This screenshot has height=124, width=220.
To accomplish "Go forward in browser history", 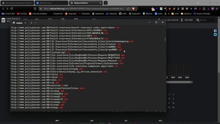I will tap(7, 9).
